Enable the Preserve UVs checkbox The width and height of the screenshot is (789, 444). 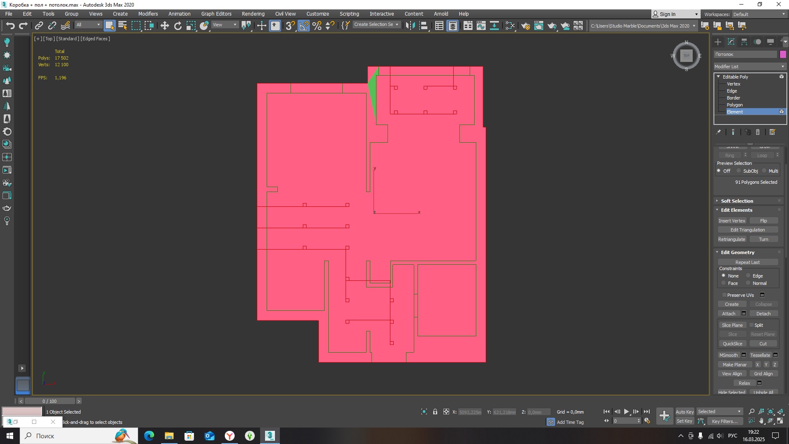724,295
